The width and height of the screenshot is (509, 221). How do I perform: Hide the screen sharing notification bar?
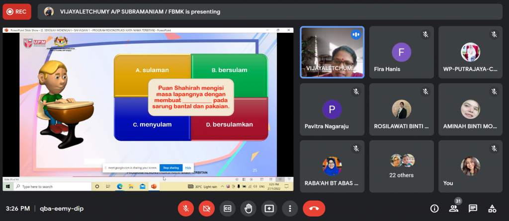pos(188,168)
